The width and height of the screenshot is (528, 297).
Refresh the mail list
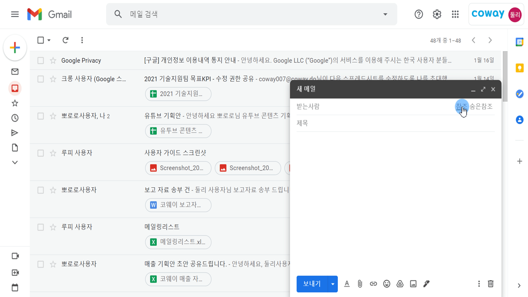click(65, 40)
